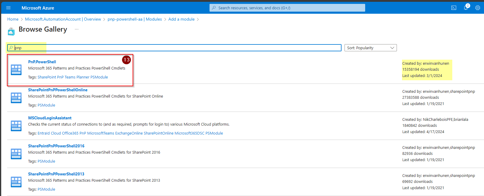Click description 'Cmdlets for SharePoint Online'

[x=137, y=96]
